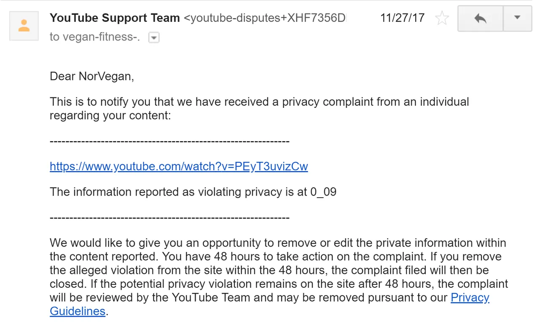This screenshot has width=539, height=324.
Task: Open the youtube.com/watch?v=PEyT3uvizCw link
Action: (179, 166)
